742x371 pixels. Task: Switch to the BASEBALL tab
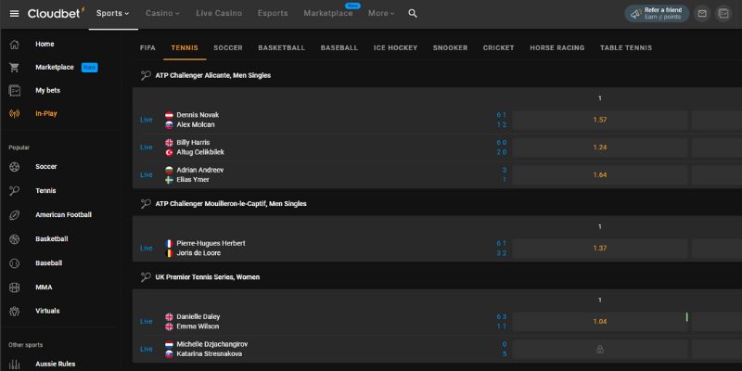point(339,48)
